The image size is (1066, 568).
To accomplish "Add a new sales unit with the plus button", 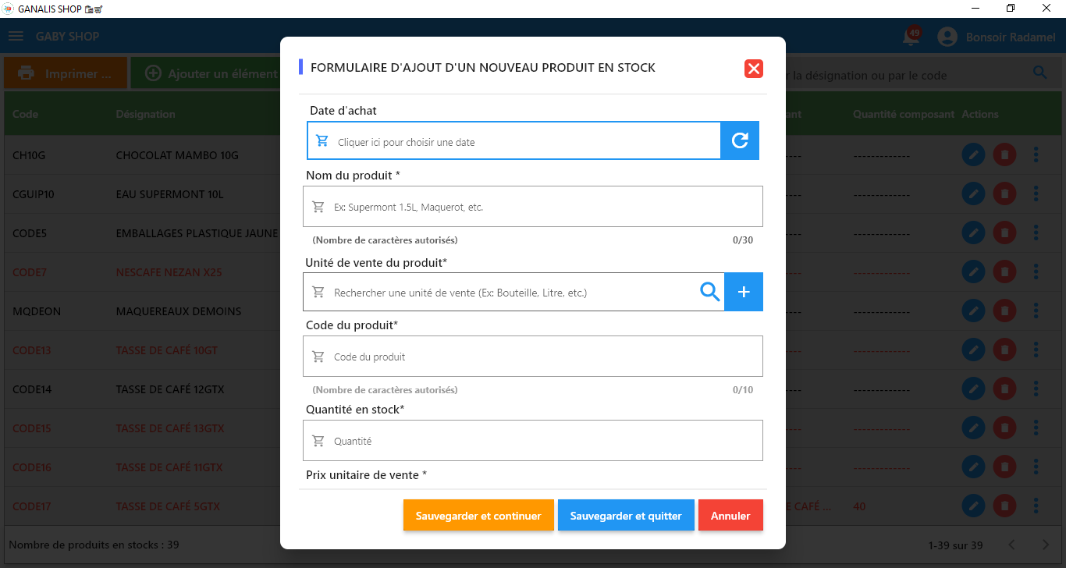I will tap(744, 292).
